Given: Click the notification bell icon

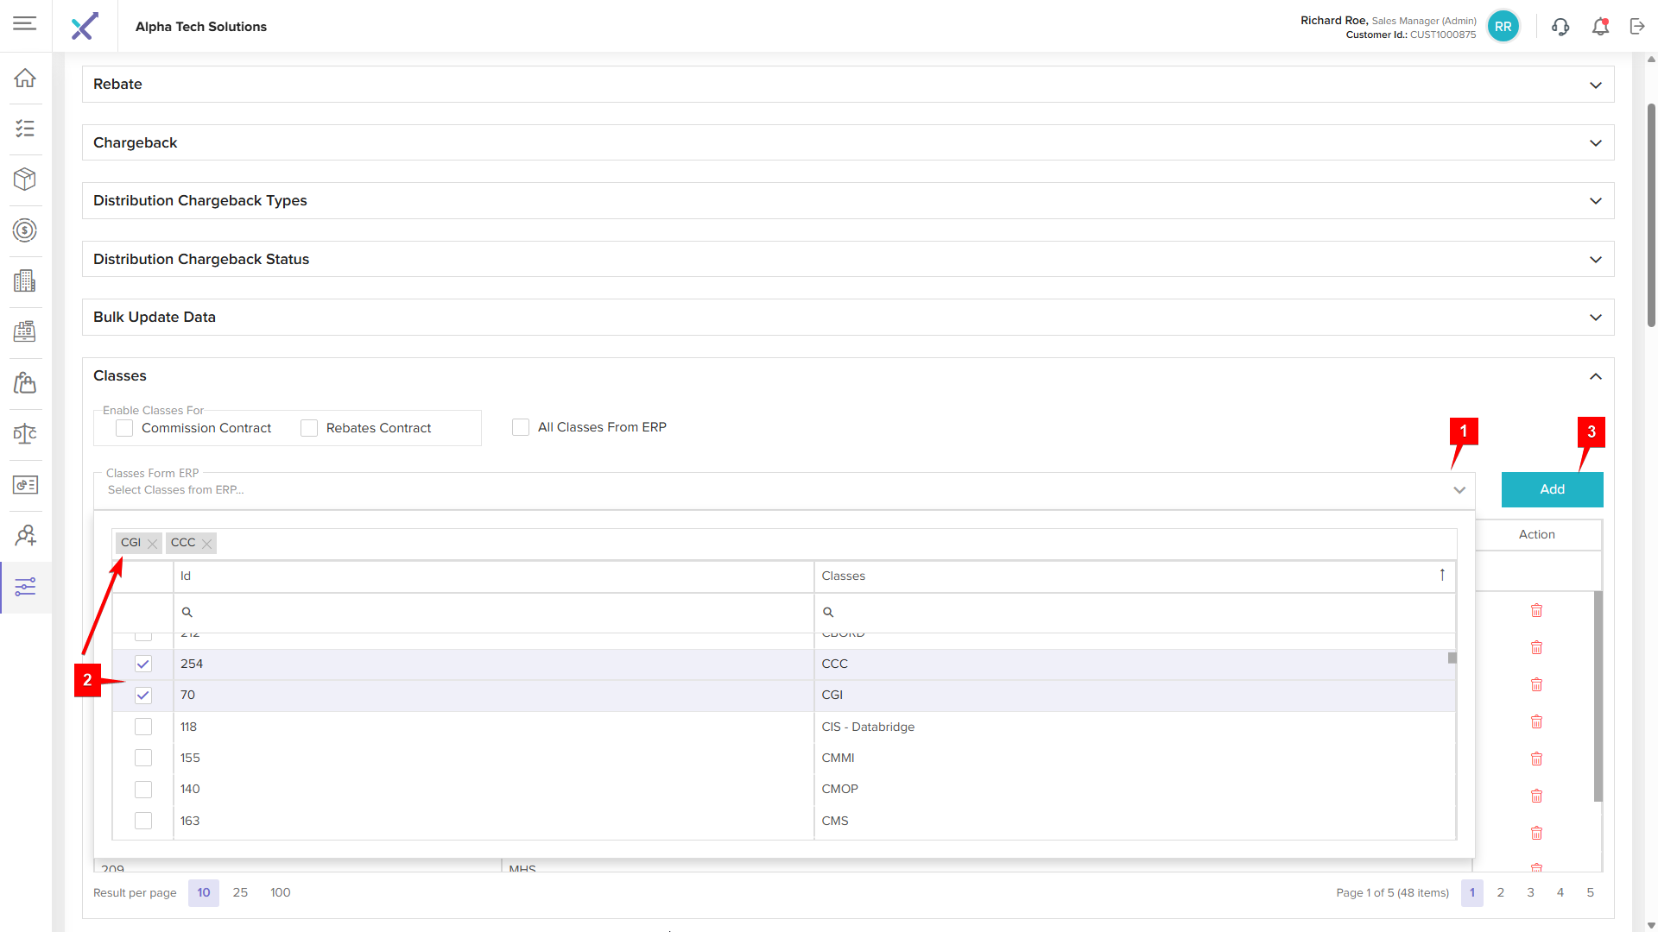Looking at the screenshot, I should pyautogui.click(x=1600, y=27).
